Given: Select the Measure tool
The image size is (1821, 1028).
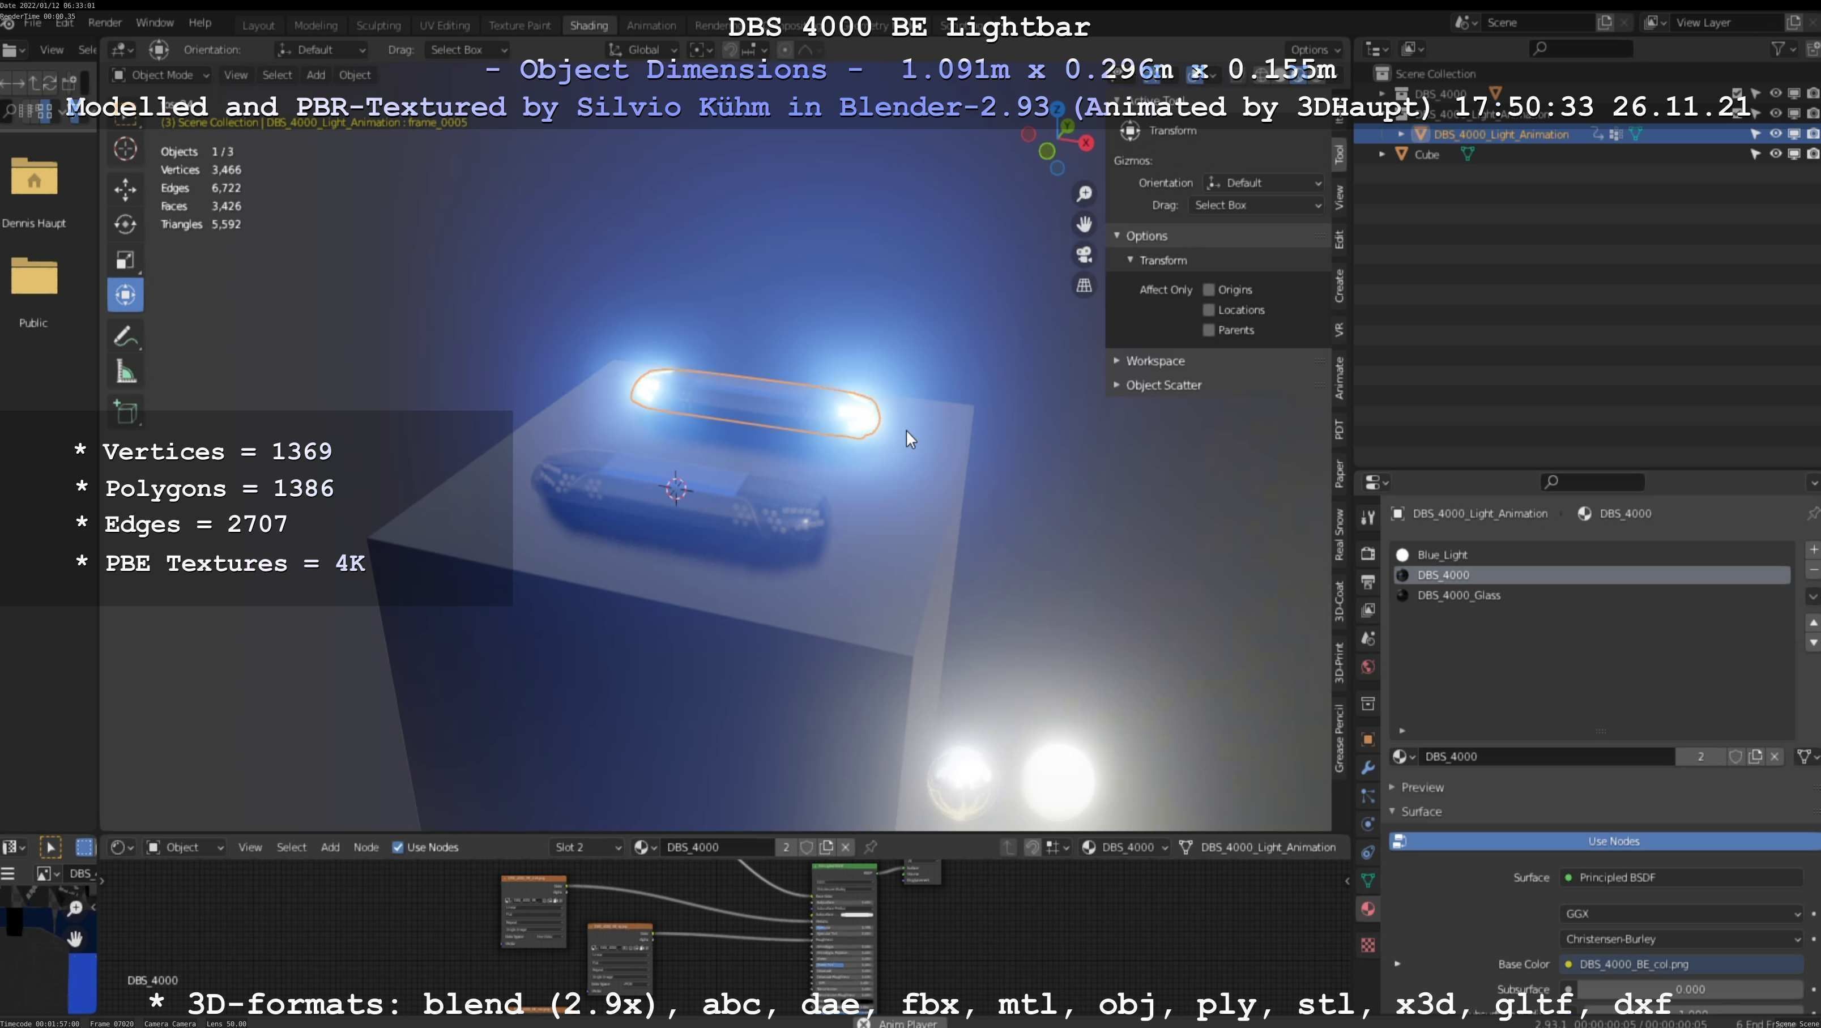Looking at the screenshot, I should (x=125, y=372).
